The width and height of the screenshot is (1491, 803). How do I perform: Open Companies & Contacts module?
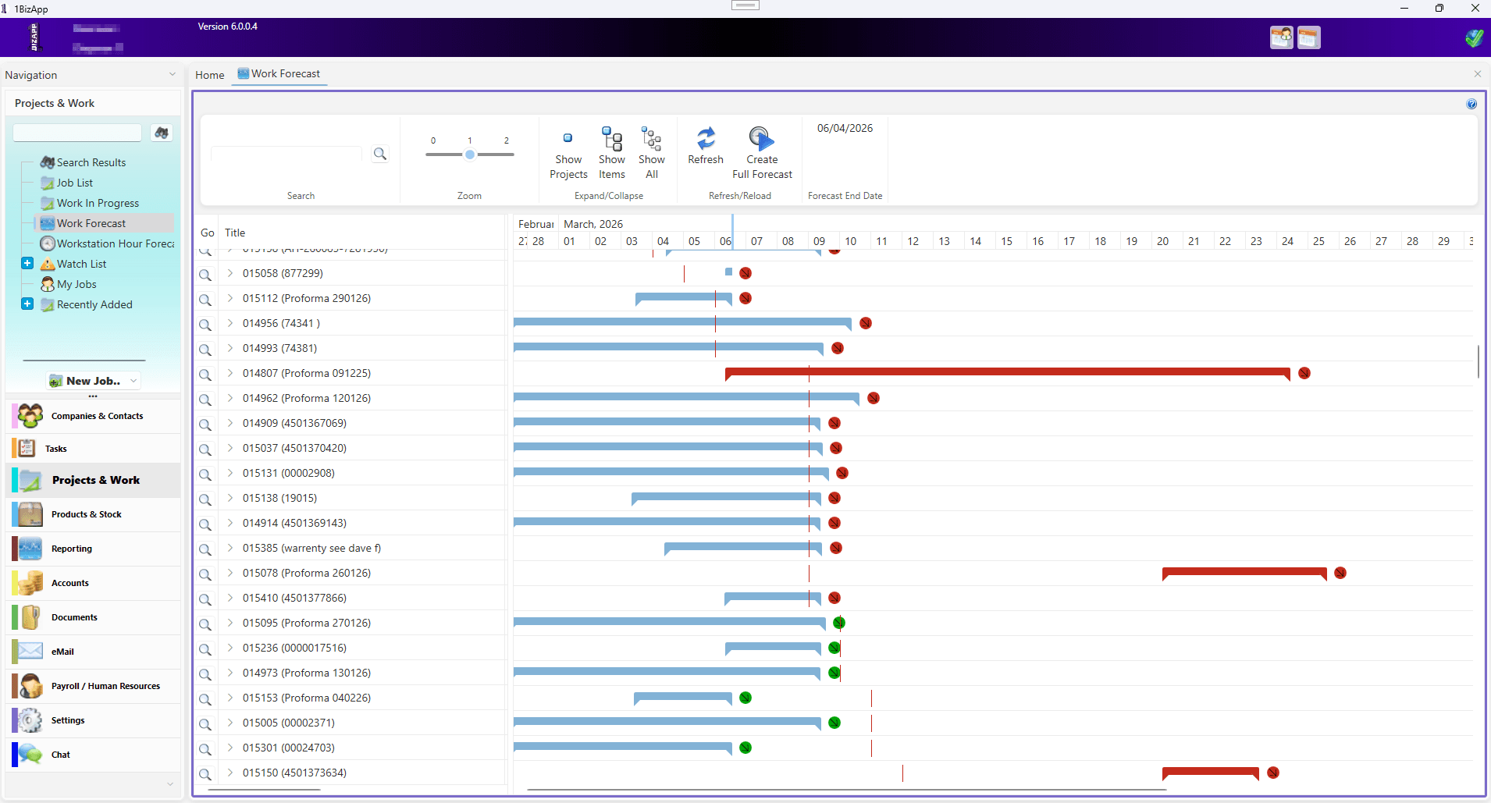click(x=93, y=416)
